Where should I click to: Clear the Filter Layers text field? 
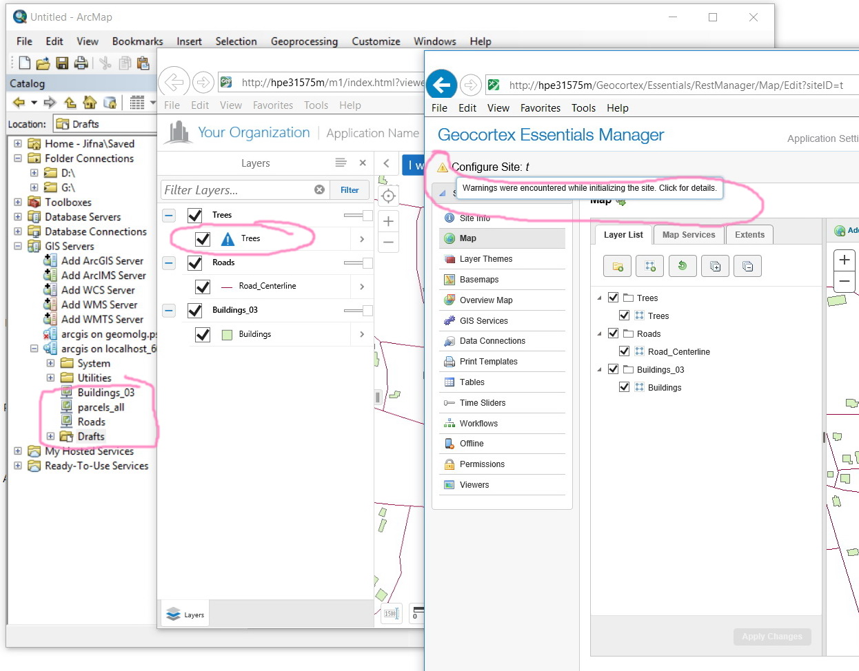319,189
